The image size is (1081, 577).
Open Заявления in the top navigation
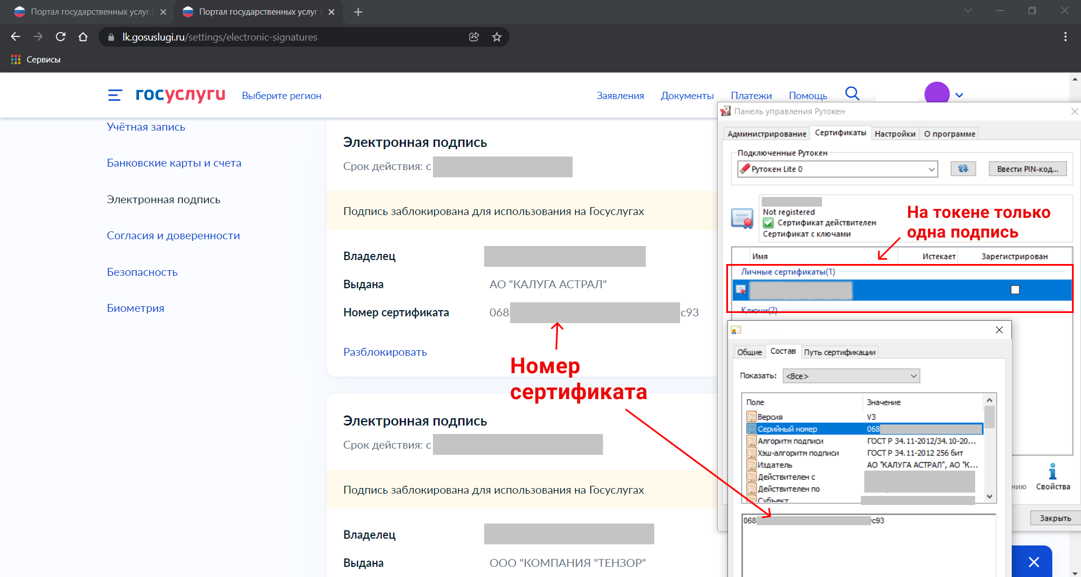(x=620, y=96)
